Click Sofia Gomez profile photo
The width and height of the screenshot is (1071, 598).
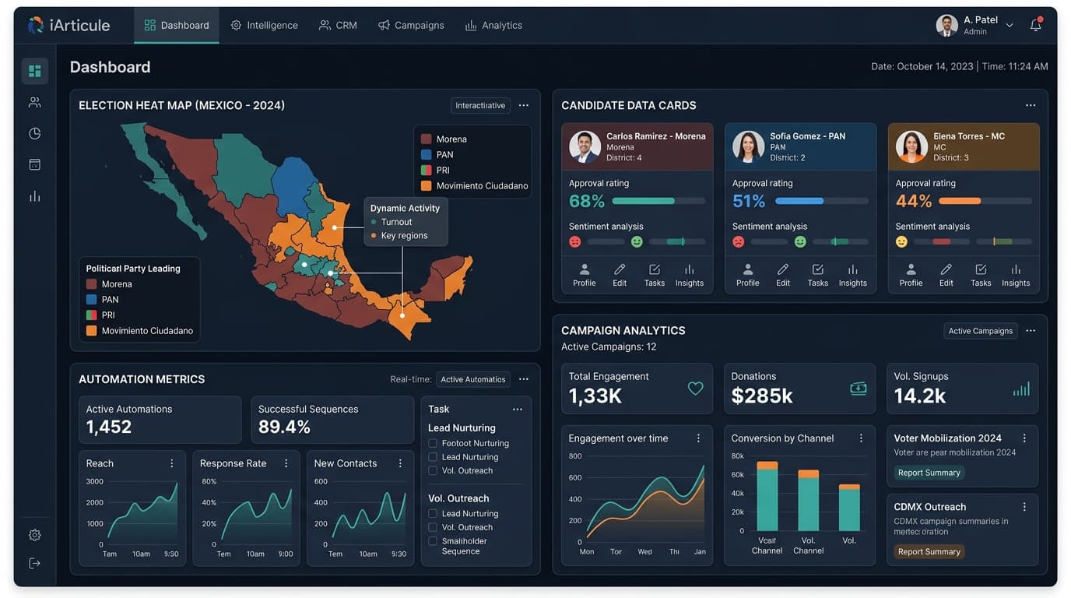748,146
